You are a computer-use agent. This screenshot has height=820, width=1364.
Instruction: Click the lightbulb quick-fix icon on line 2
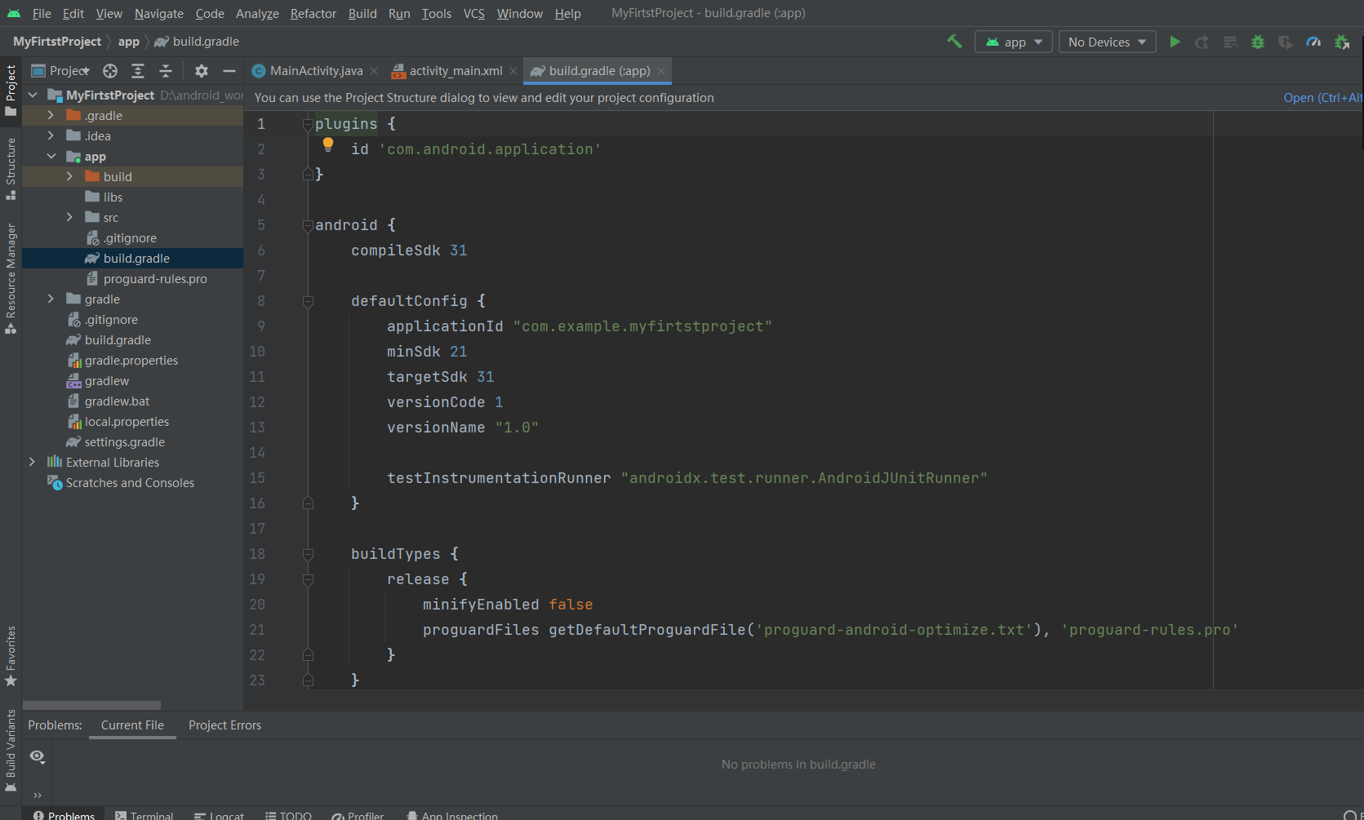coord(328,145)
